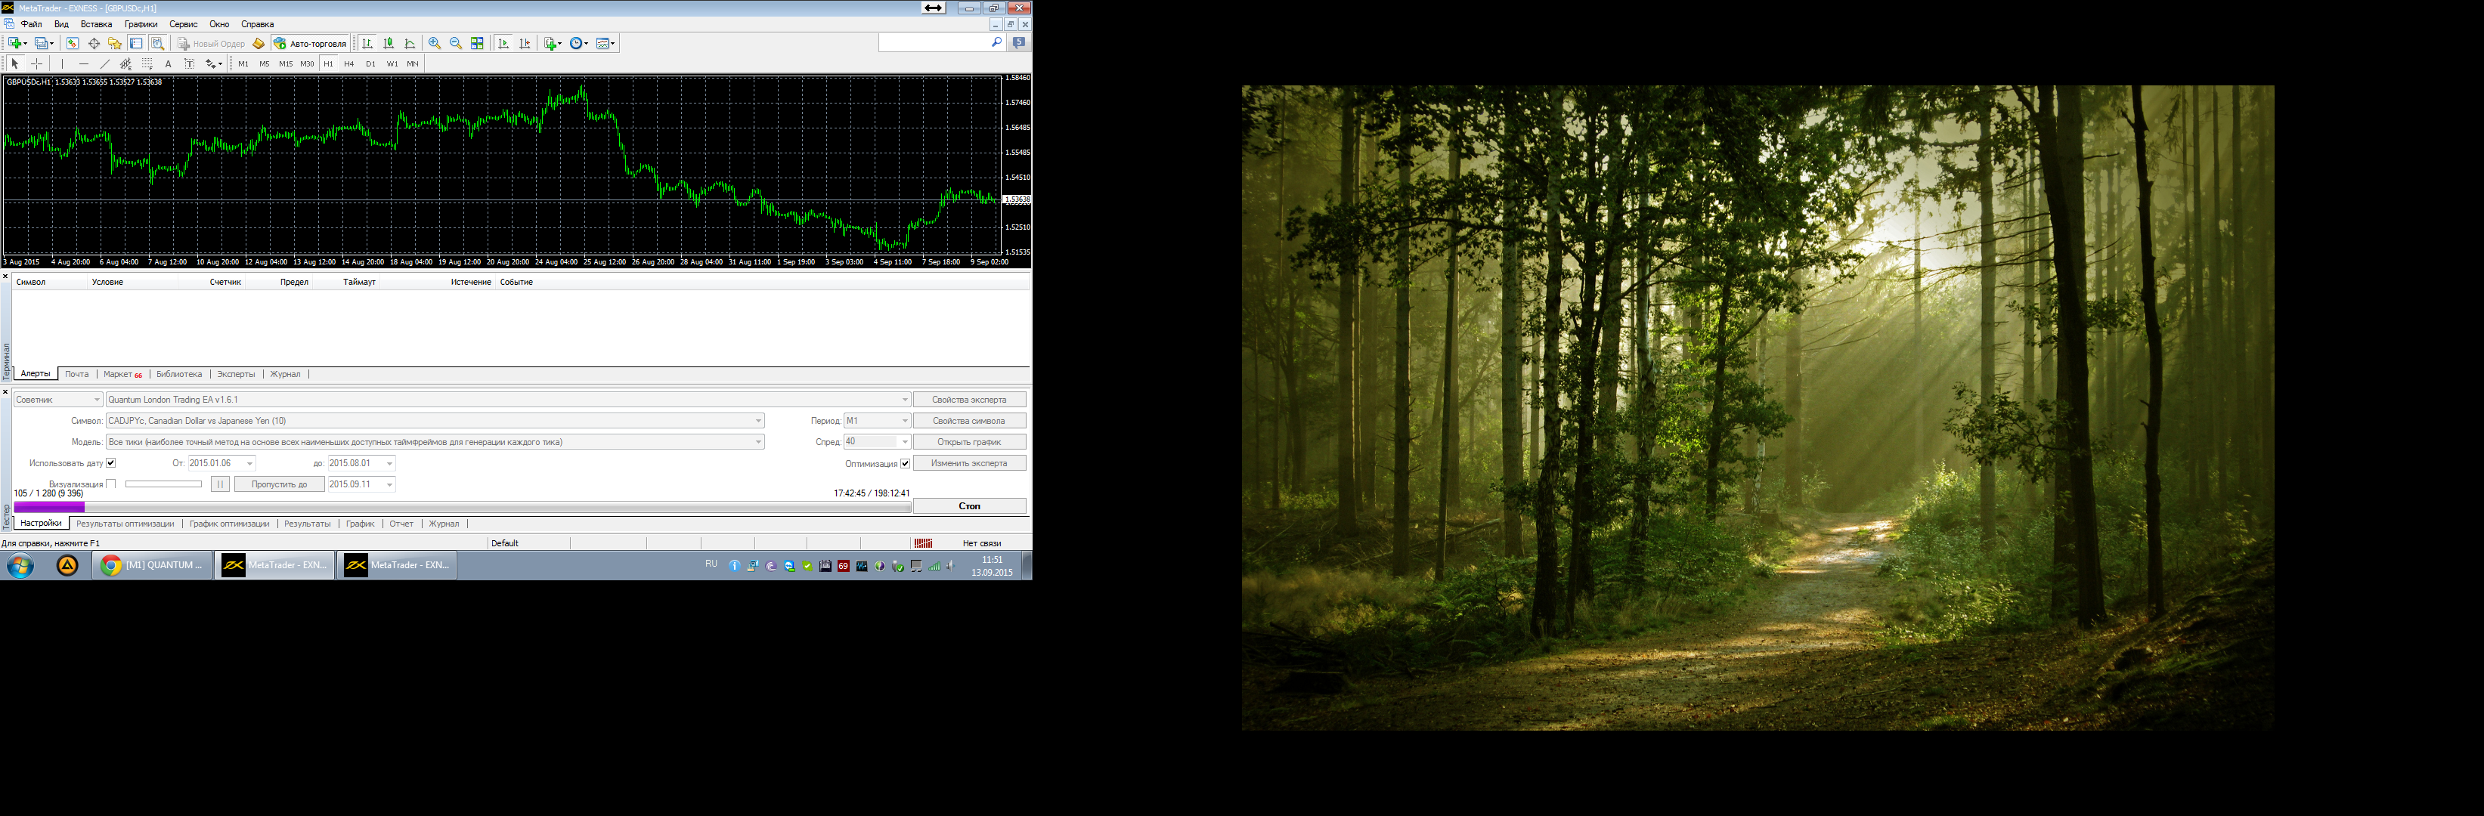2484x816 pixels.
Task: Select the trendline drawing tool
Action: point(105,63)
